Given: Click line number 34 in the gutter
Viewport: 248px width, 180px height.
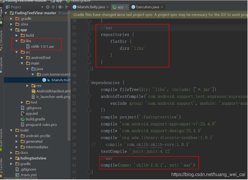Looking at the screenshot, I should click(74, 117).
